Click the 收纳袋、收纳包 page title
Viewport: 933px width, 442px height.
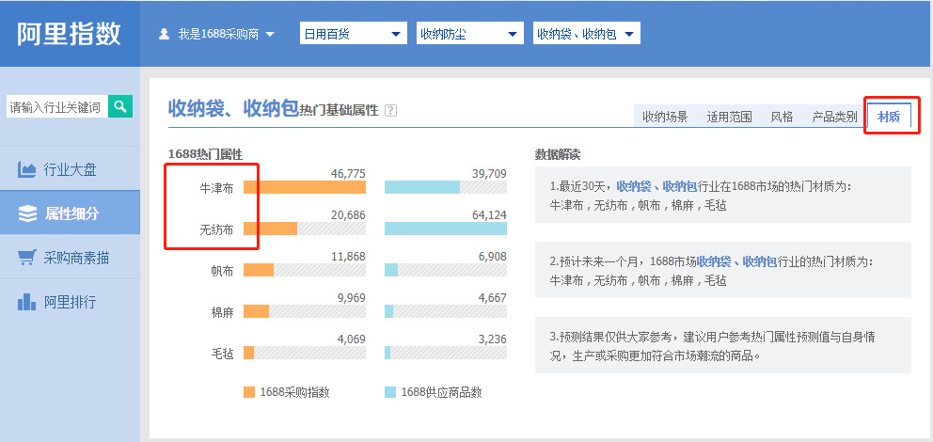233,108
